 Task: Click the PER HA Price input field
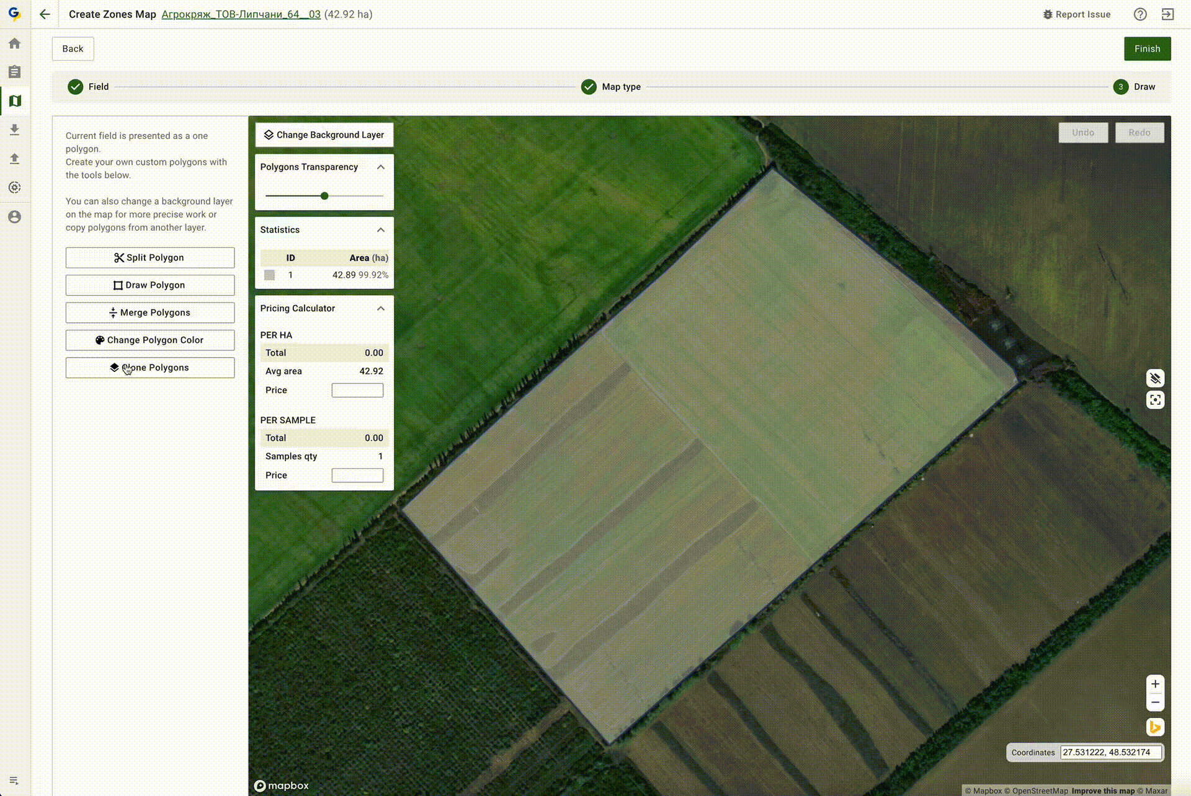coord(357,390)
